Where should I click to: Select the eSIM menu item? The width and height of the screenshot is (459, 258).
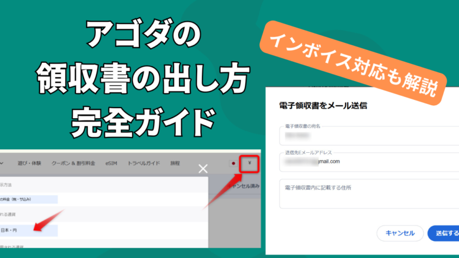(111, 163)
